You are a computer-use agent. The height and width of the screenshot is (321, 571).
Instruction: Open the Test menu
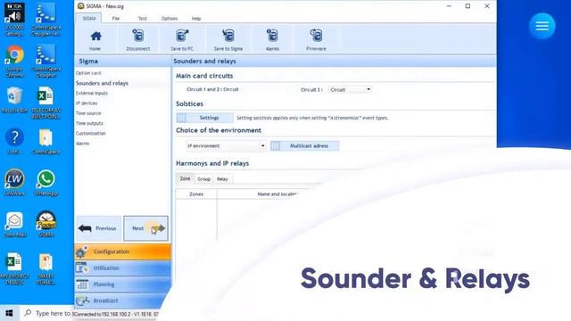(x=143, y=19)
